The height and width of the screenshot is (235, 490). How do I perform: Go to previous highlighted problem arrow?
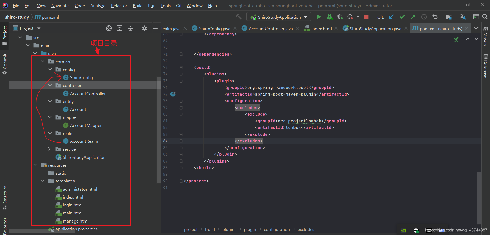coord(468,39)
